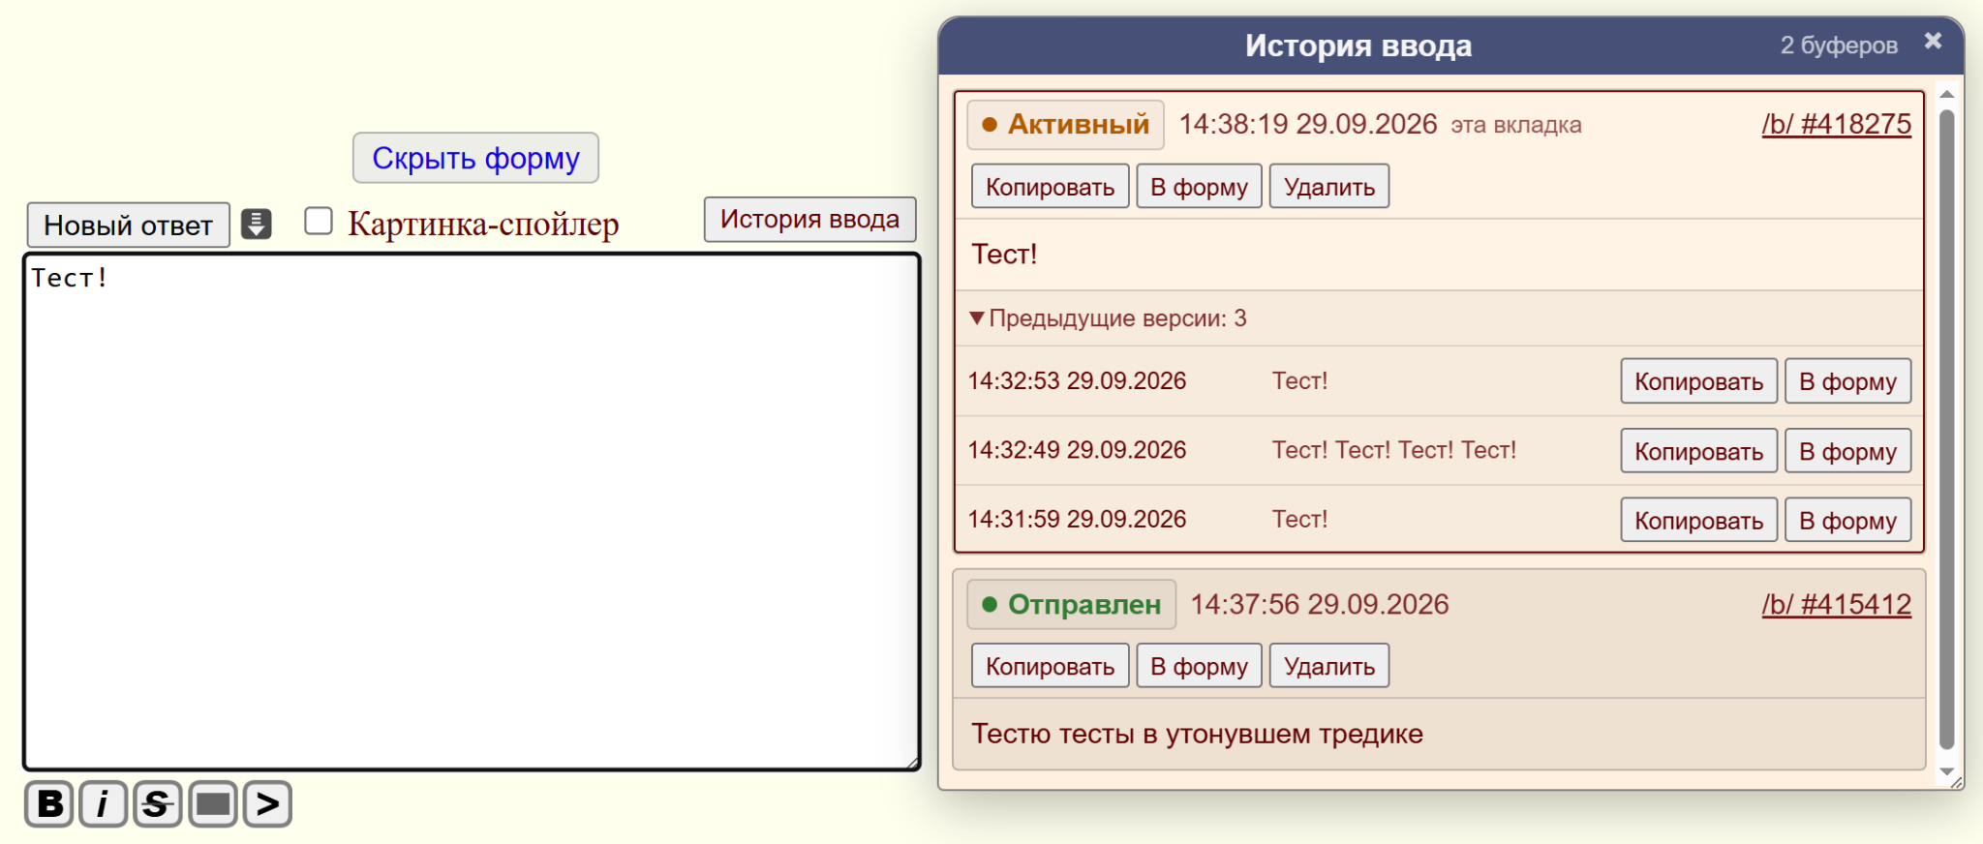The width and height of the screenshot is (1983, 844).
Task: Load Активный buffer with В форму
Action: pyautogui.click(x=1200, y=186)
